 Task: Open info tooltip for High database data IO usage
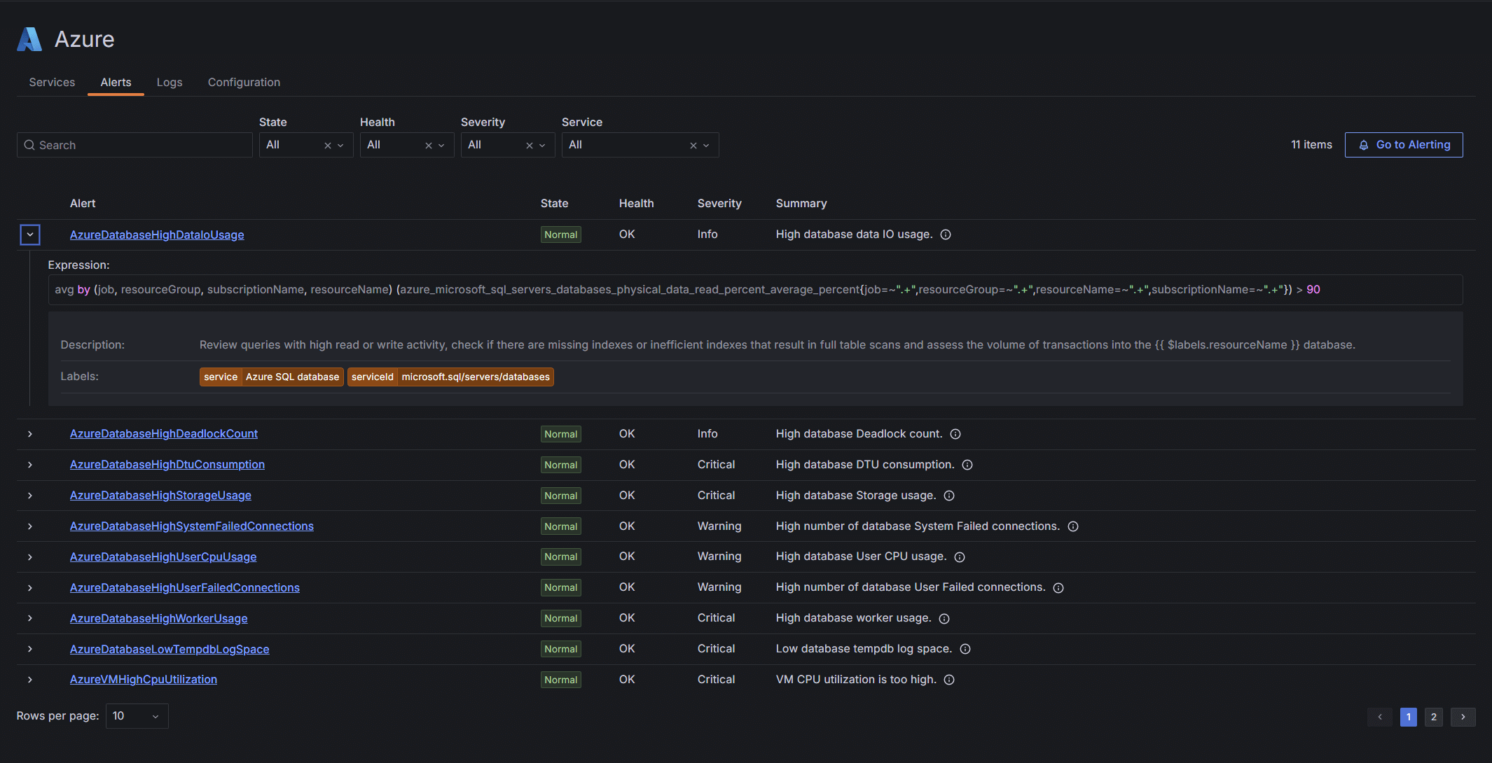click(x=946, y=234)
